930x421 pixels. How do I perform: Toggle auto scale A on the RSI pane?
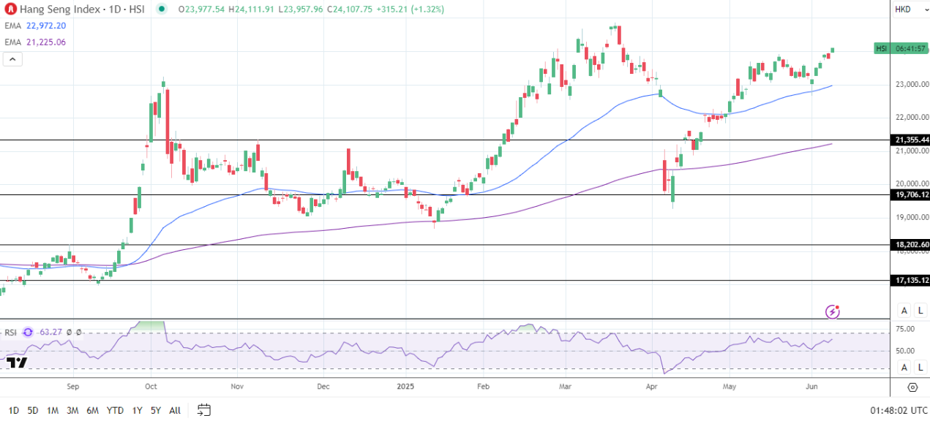pyautogui.click(x=904, y=368)
